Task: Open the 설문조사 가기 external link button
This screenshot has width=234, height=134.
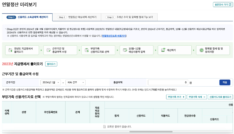Action: pos(223,5)
